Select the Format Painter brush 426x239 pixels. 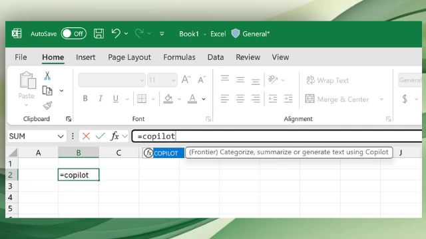(x=47, y=106)
